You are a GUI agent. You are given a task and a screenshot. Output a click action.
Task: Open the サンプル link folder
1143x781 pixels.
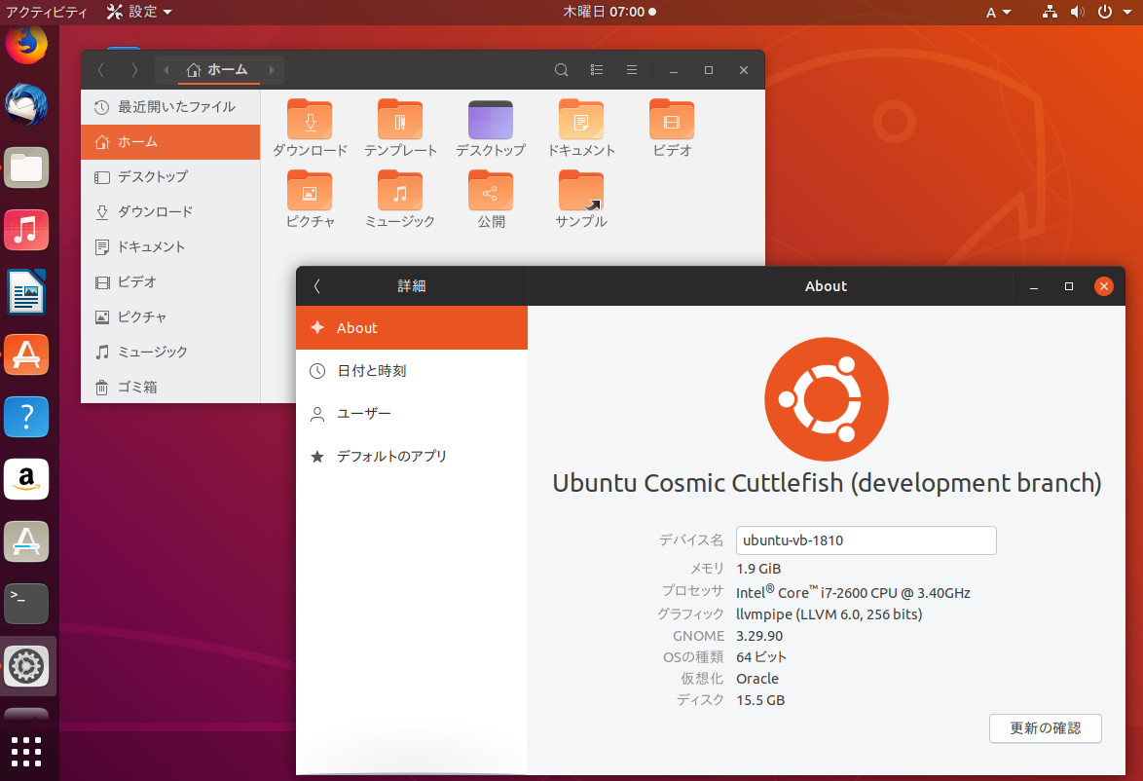click(581, 200)
